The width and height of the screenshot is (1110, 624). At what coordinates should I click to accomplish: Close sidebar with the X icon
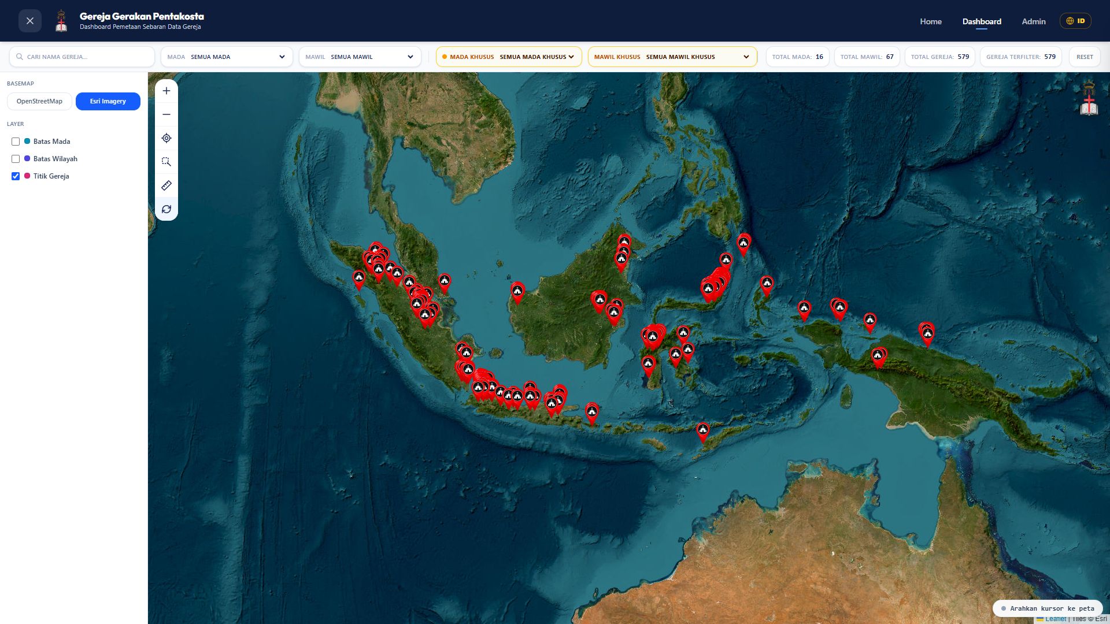point(30,21)
